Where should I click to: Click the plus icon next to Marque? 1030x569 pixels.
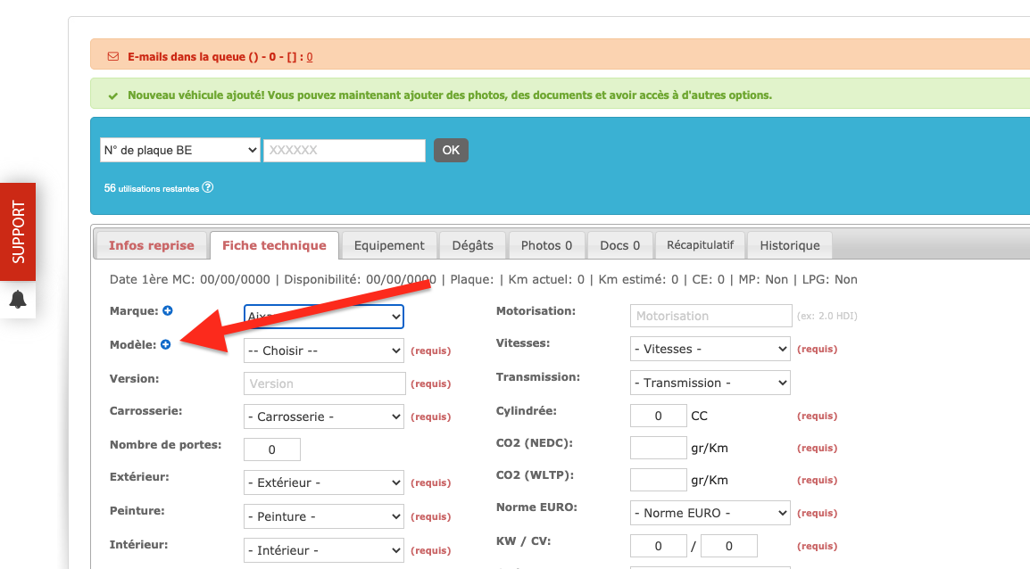pos(168,310)
